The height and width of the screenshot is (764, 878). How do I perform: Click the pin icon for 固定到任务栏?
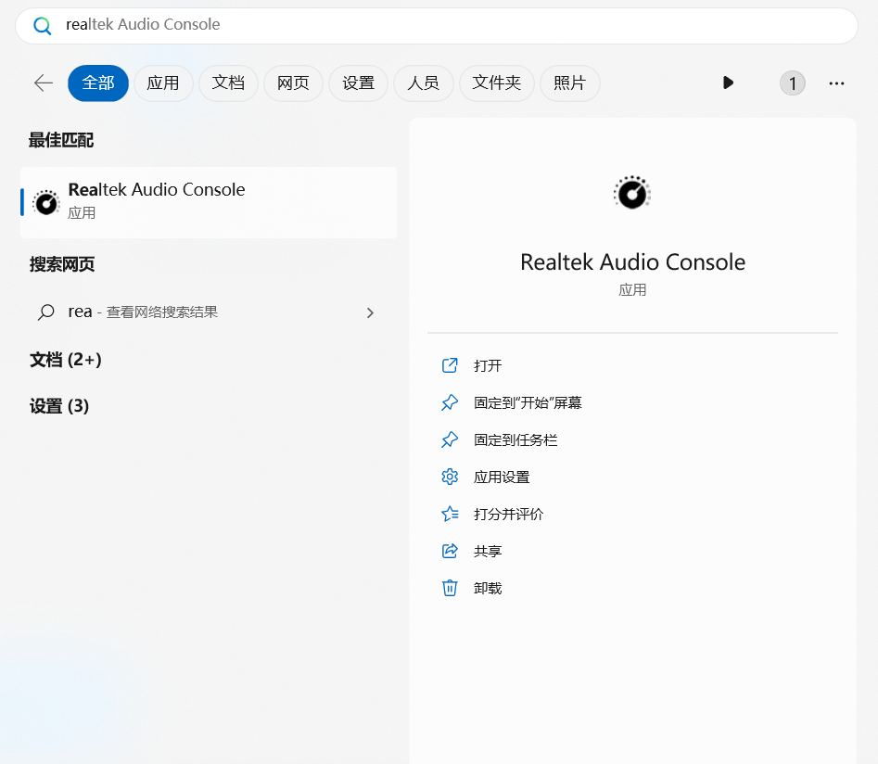pyautogui.click(x=450, y=439)
